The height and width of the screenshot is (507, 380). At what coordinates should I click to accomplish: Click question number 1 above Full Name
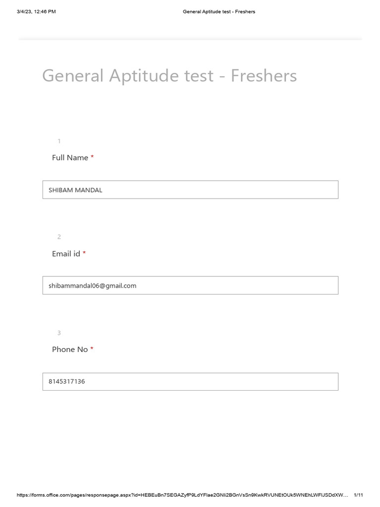tap(59, 141)
